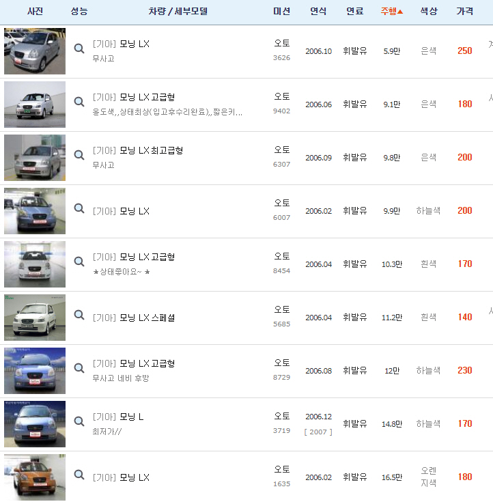Click the 무사고 네비 후방 description
Screen dimensions: 493x504
[x=121, y=378]
